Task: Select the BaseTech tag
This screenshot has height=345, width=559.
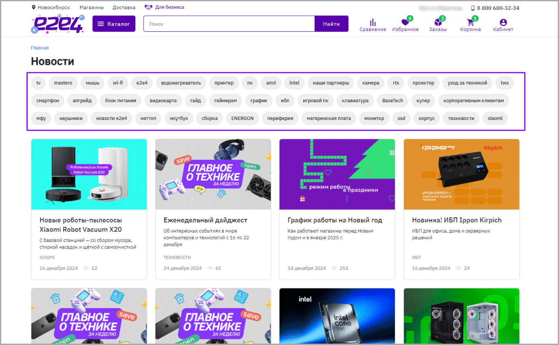Action: pyautogui.click(x=393, y=101)
